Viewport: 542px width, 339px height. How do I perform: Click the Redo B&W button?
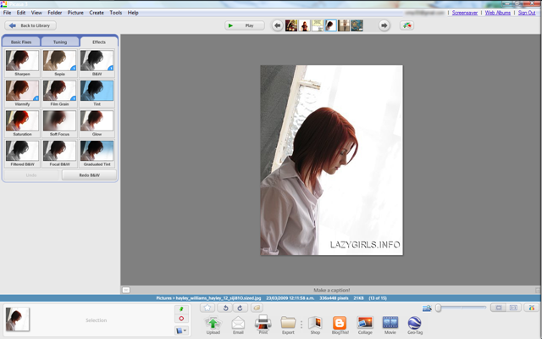[89, 175]
